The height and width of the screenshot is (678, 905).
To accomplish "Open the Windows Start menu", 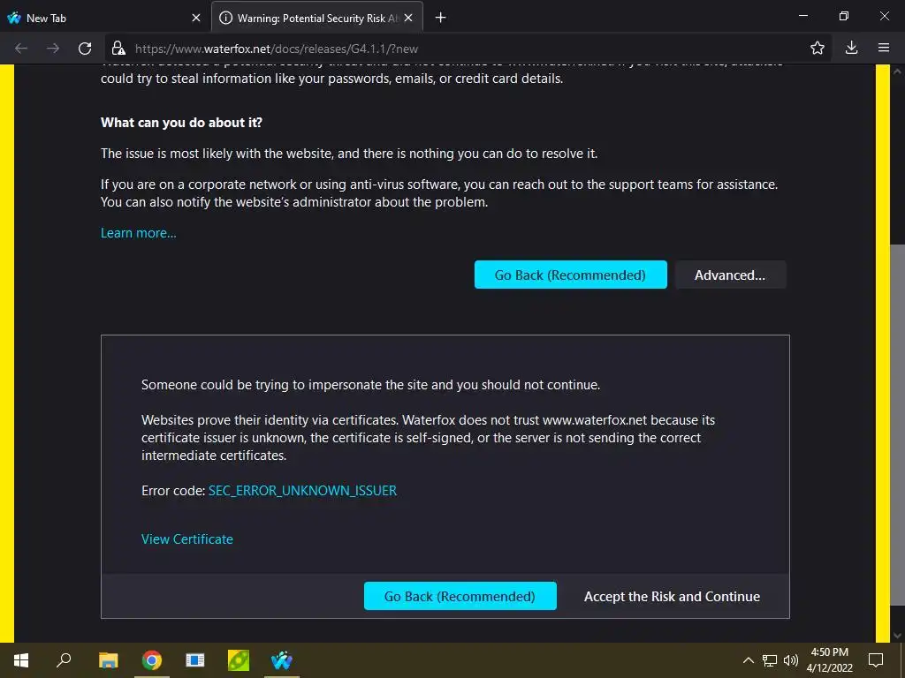I will [21, 660].
